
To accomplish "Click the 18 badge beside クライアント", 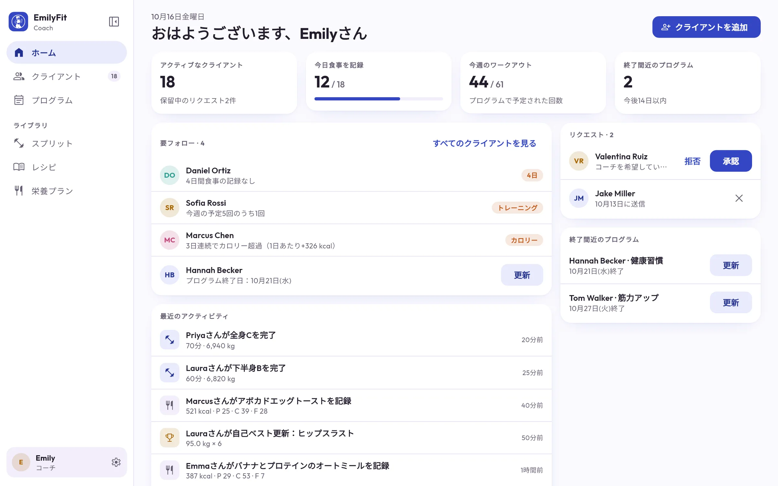I will click(114, 76).
